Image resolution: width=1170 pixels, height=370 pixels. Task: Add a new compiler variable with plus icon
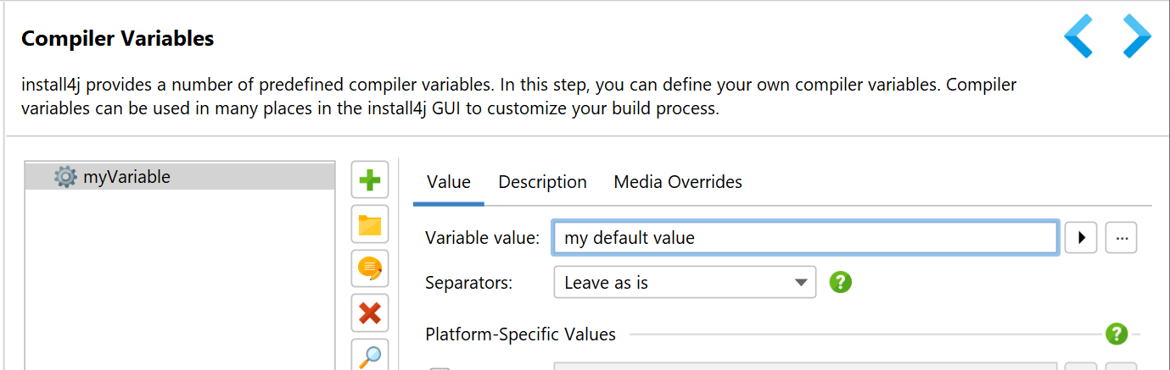tap(370, 179)
